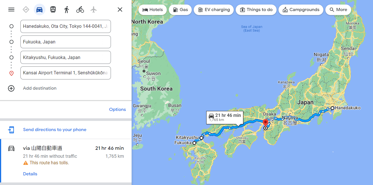Choose transit travel mode
This screenshot has width=373, height=185.
(x=53, y=10)
